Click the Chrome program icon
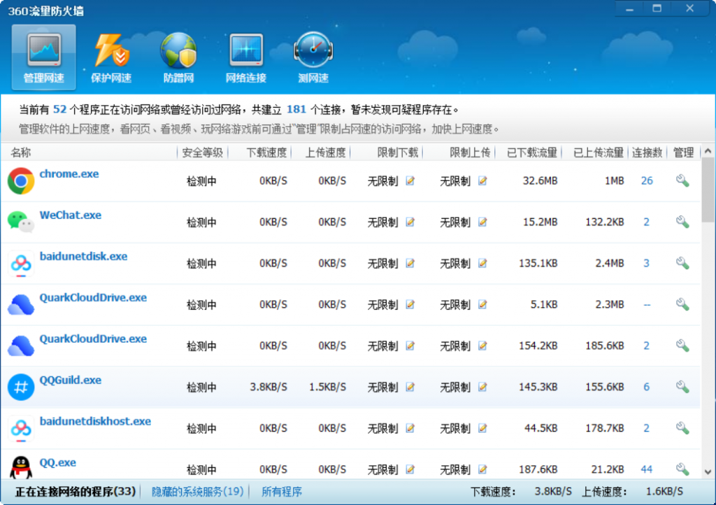 coord(20,180)
